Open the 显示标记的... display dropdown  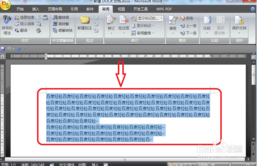tap(150, 18)
